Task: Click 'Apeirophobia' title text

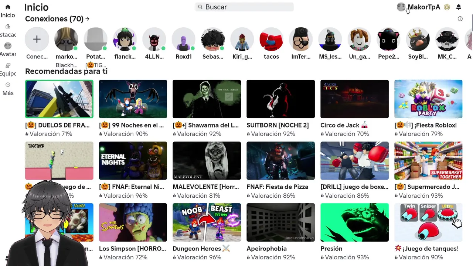Action: pos(266,249)
